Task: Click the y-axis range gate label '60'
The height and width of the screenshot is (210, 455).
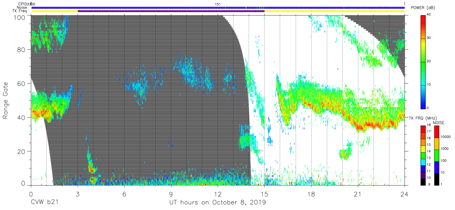Action: (22, 83)
